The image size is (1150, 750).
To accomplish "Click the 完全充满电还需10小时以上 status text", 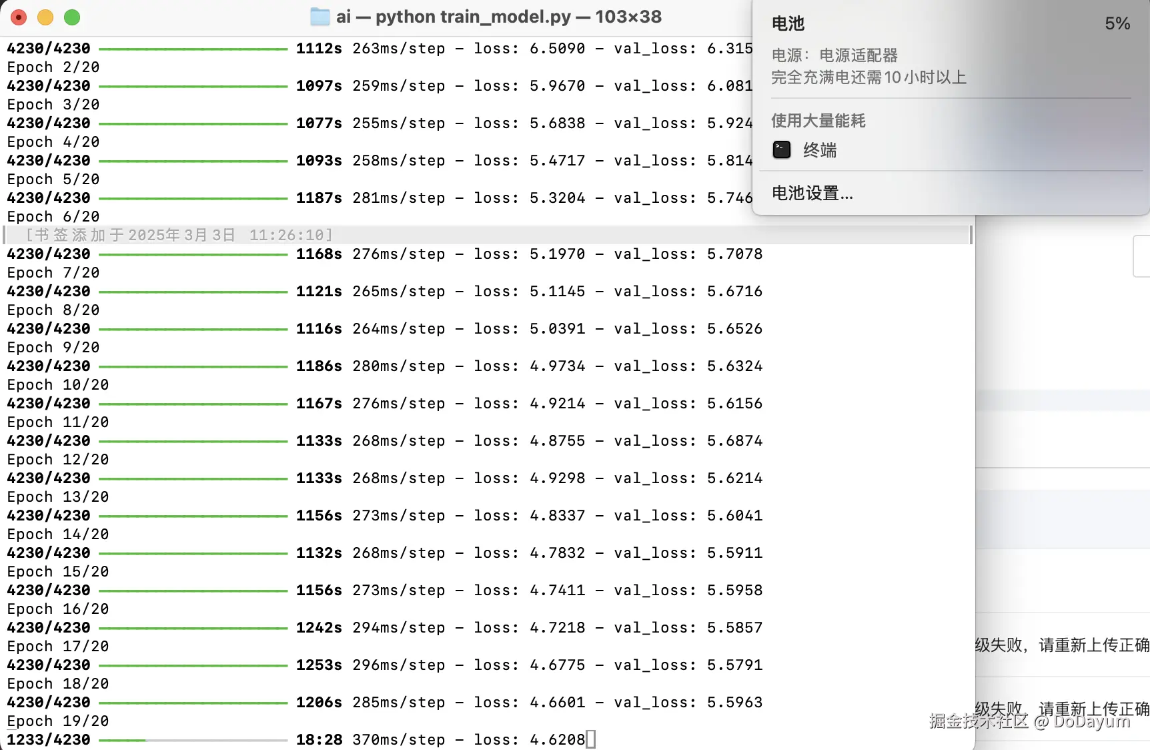I will pyautogui.click(x=867, y=77).
